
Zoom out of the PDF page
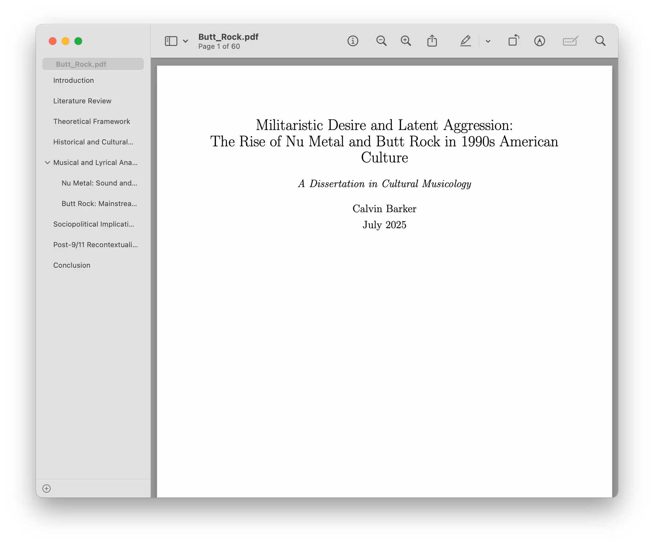381,41
